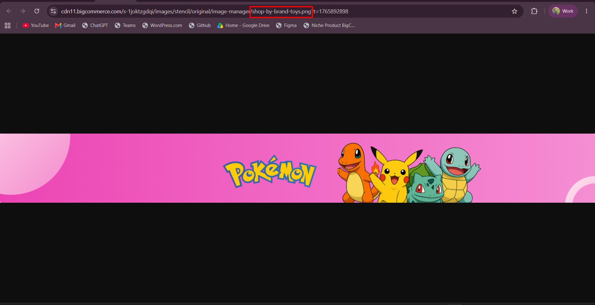Open the Github bookmark
595x305 pixels.
tap(200, 25)
